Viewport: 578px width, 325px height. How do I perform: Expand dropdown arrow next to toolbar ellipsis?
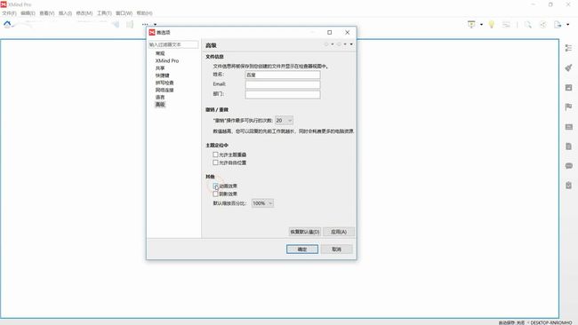(155, 25)
